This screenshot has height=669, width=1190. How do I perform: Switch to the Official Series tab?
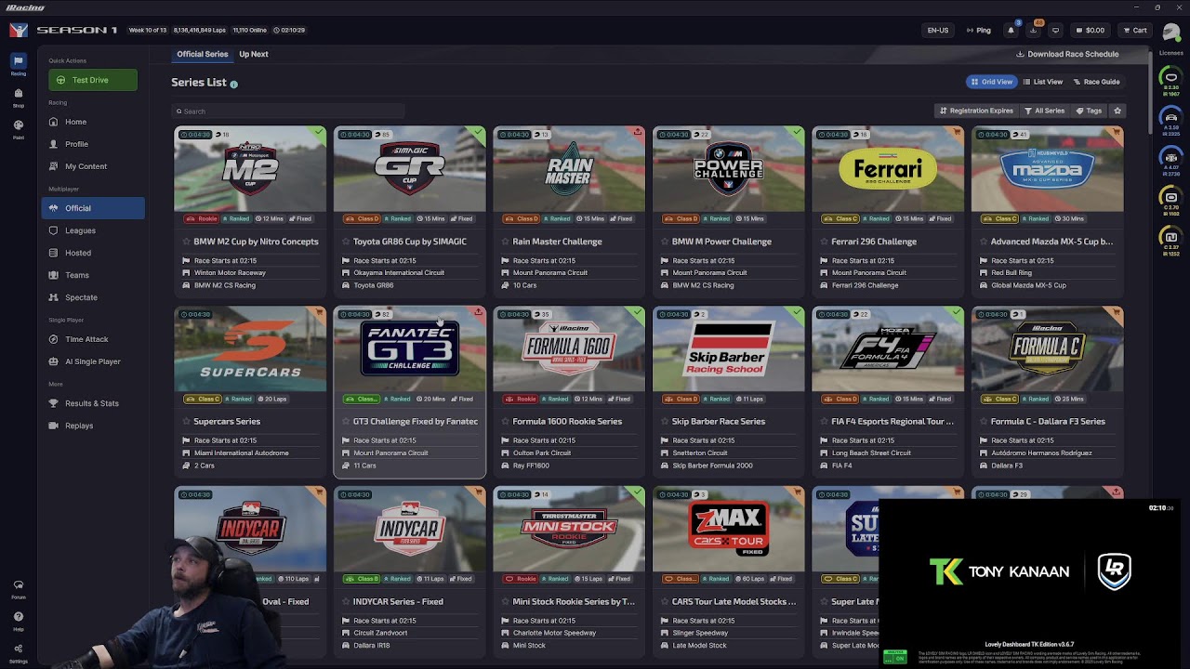click(x=203, y=54)
